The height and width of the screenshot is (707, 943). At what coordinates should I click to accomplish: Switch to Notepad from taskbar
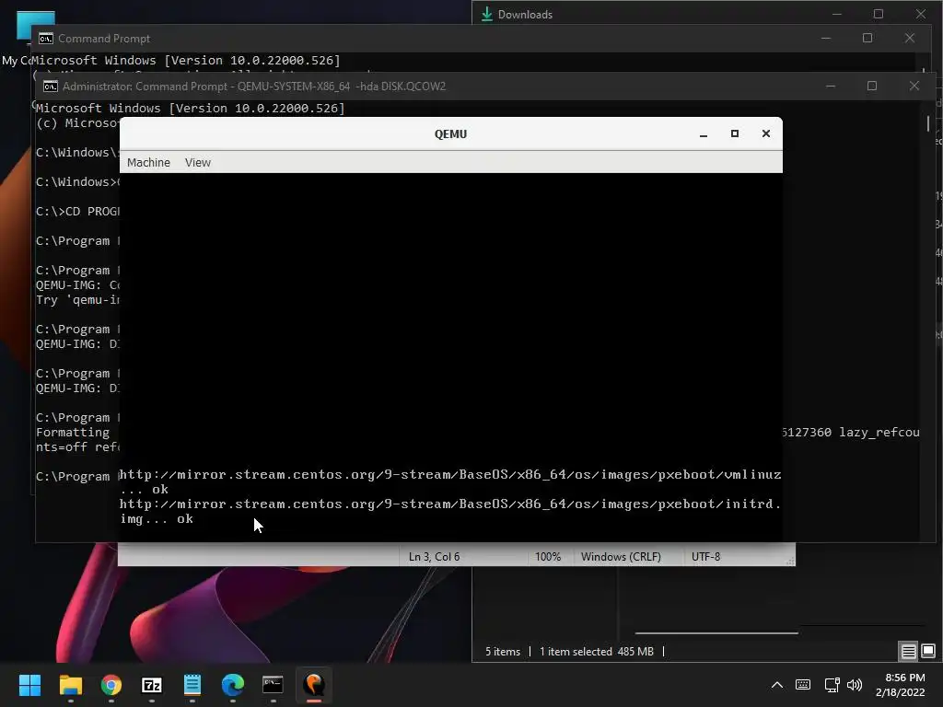[x=192, y=685]
